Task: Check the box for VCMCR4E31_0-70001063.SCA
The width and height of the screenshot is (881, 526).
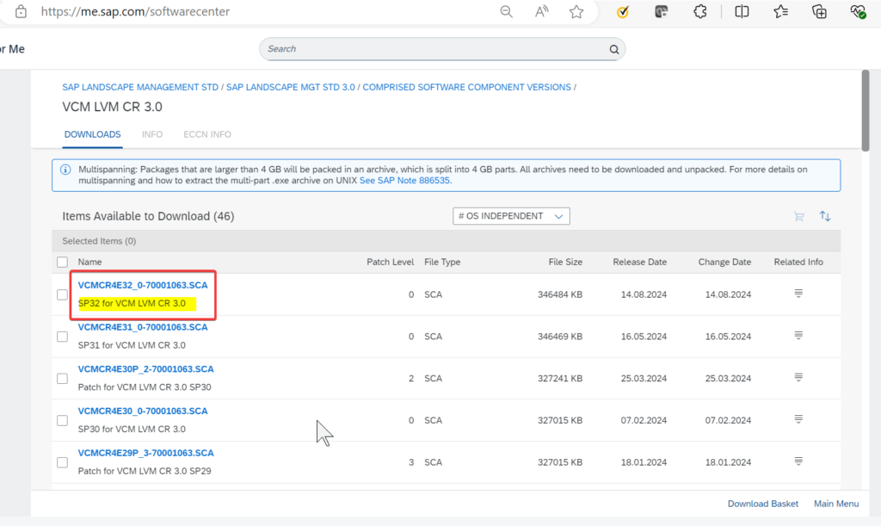Action: pyautogui.click(x=62, y=337)
